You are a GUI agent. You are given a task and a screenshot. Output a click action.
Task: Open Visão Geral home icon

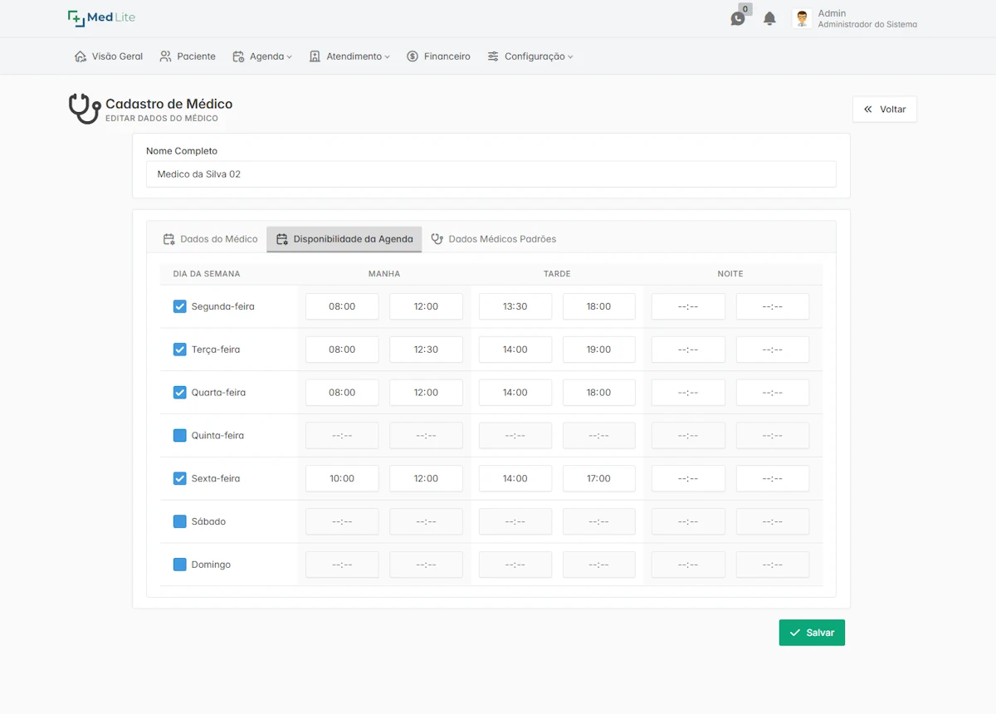click(81, 56)
